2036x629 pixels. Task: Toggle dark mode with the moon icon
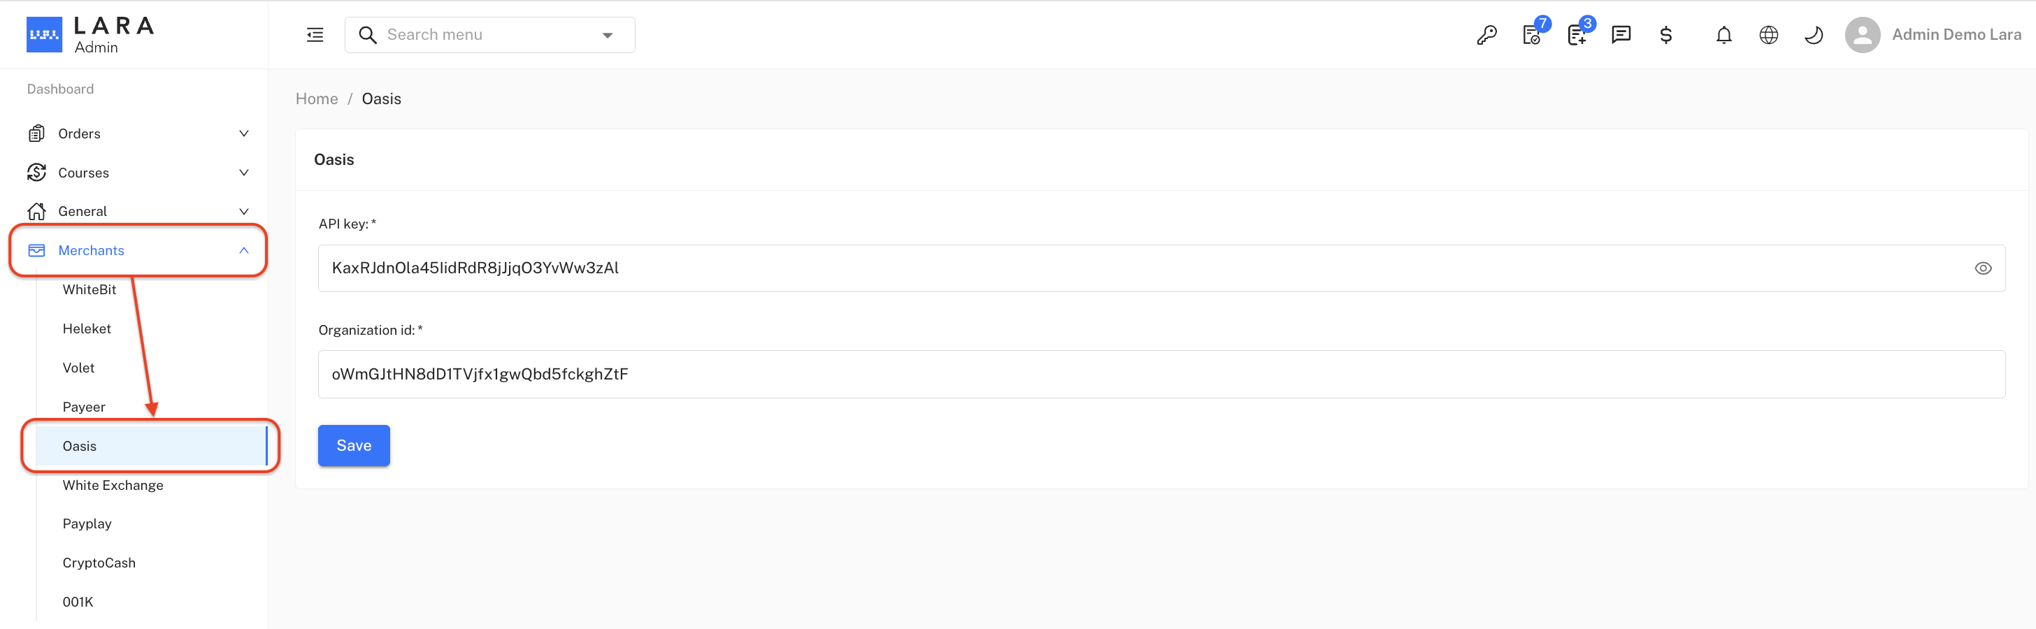coord(1814,35)
